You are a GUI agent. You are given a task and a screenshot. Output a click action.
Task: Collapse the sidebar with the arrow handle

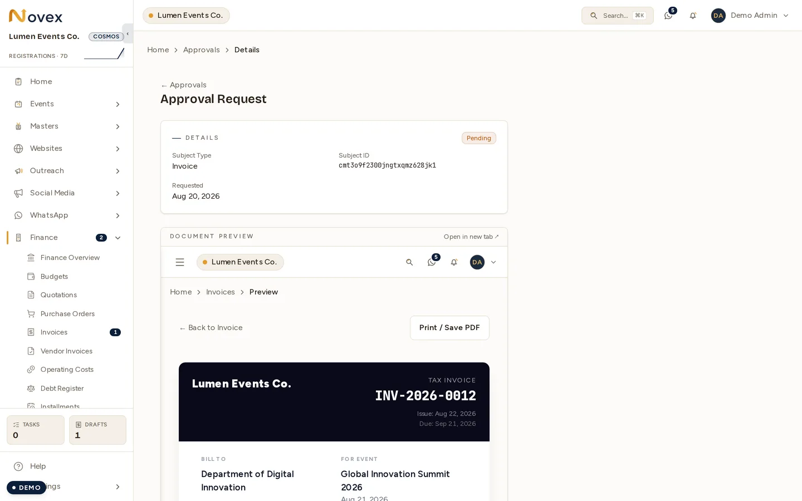coord(128,33)
